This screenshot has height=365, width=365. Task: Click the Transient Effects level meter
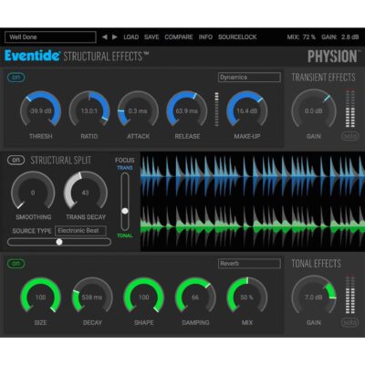(350, 109)
